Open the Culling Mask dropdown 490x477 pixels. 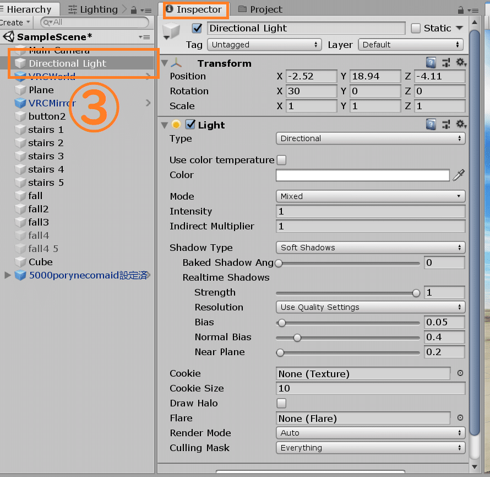click(x=371, y=448)
